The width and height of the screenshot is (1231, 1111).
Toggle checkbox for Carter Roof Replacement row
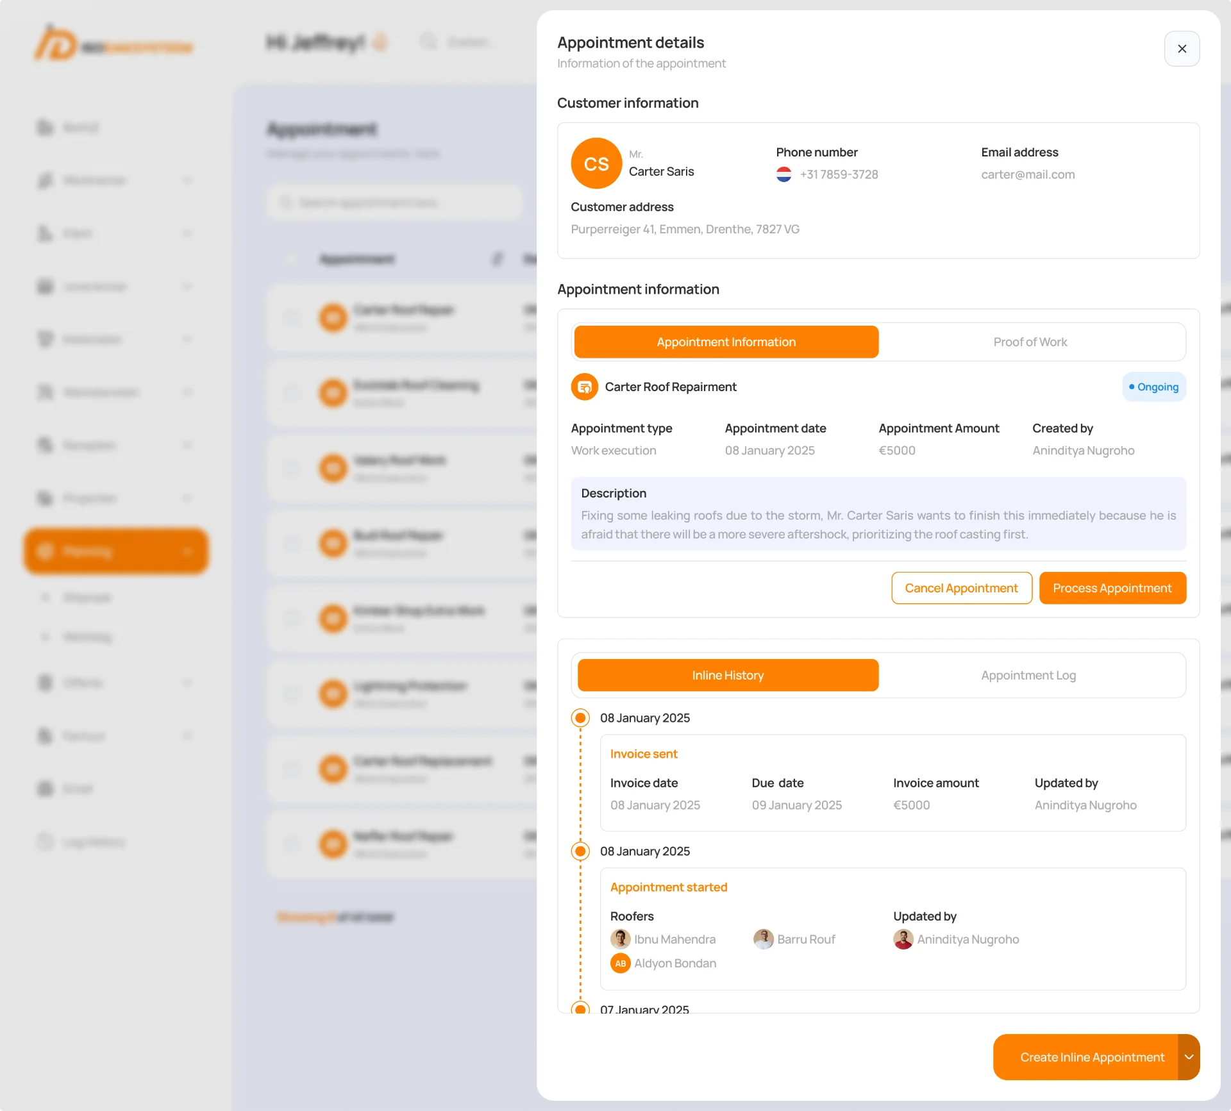pos(292,768)
